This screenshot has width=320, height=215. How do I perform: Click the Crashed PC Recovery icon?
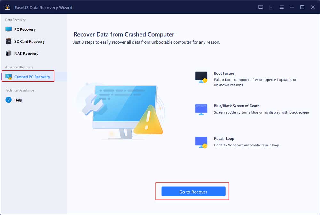[9, 77]
